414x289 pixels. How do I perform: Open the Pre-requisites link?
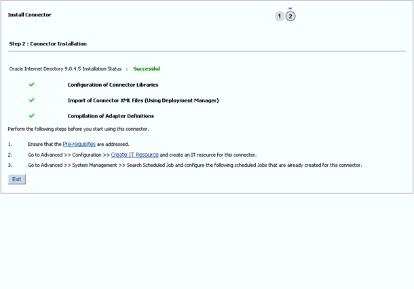(x=79, y=144)
